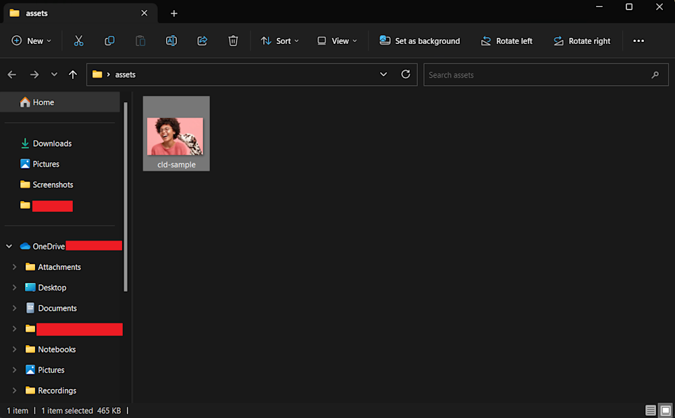Open the Sort dropdown menu
Viewport: 675px width, 418px height.
(x=279, y=41)
